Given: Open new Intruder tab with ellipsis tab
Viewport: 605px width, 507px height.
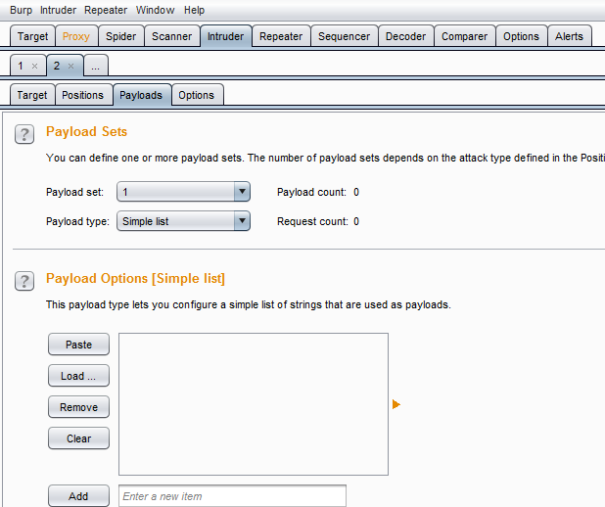Looking at the screenshot, I should (x=95, y=66).
